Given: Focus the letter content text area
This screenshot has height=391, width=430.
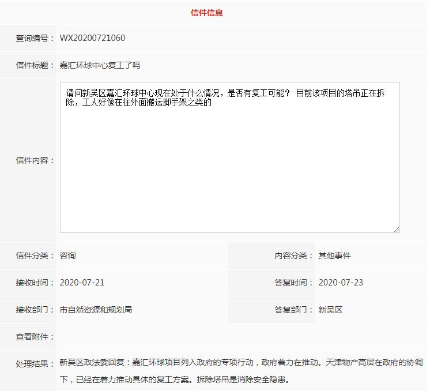Looking at the screenshot, I should coord(230,157).
